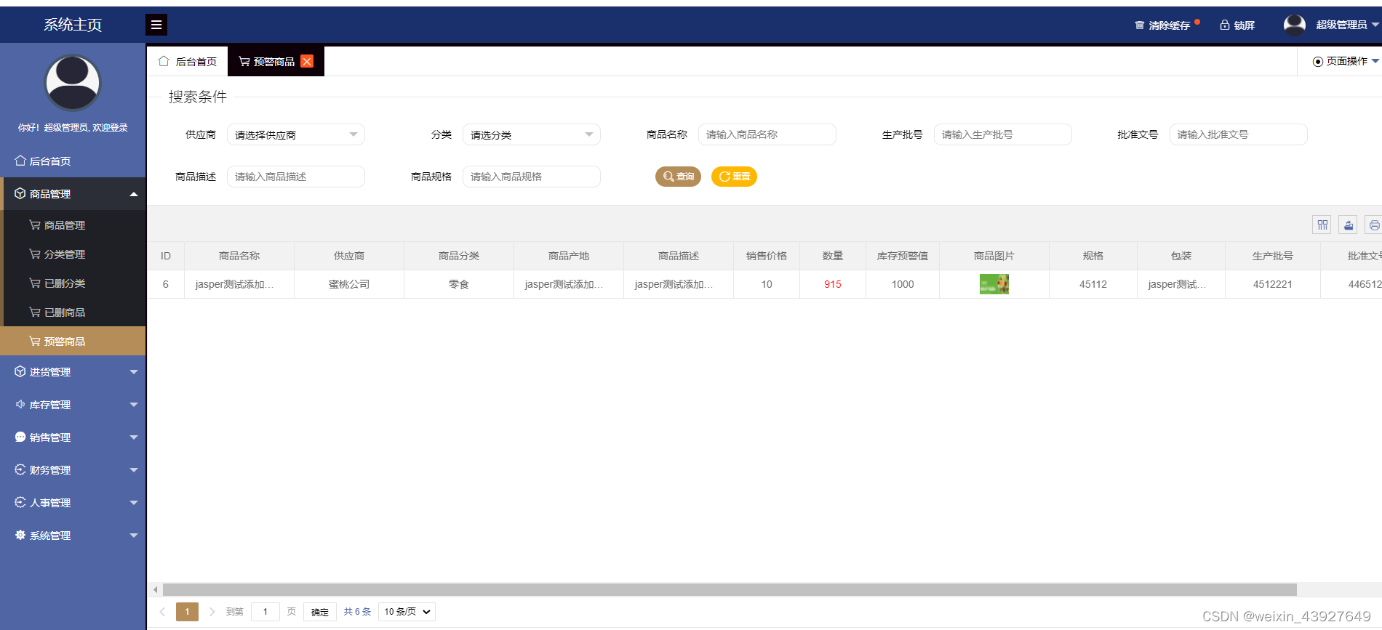Click the 零食 category cell
The image size is (1382, 630).
pyautogui.click(x=459, y=284)
